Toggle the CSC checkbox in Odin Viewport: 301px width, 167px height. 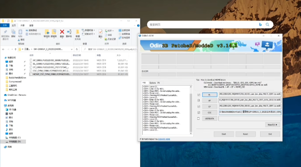click(x=199, y=112)
